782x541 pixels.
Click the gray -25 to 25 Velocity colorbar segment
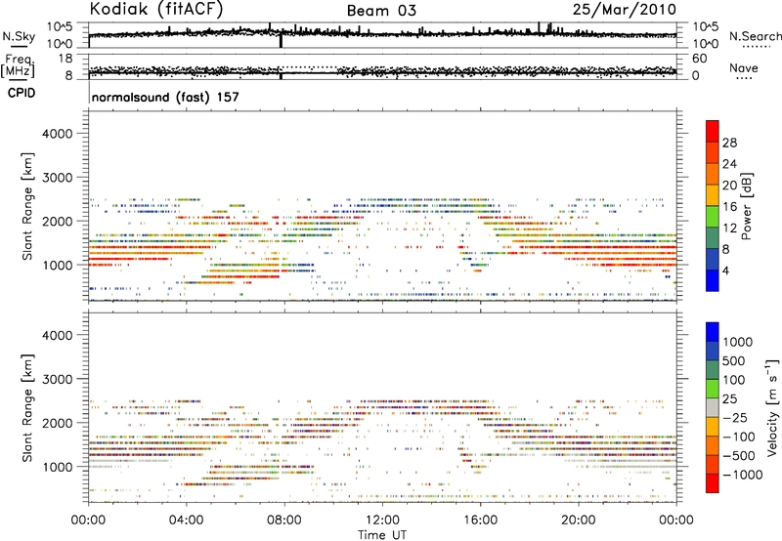coord(713,407)
